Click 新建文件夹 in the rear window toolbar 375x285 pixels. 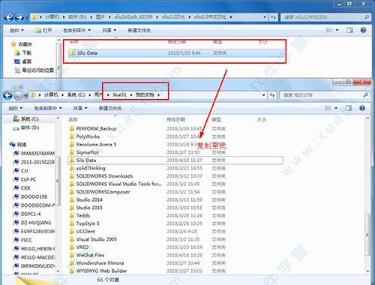[139, 30]
